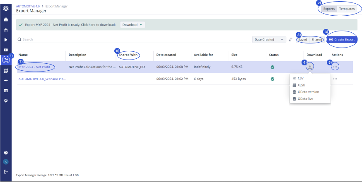Open the hierarchy tree sidebar icon
The image size is (362, 182).
[6, 30]
